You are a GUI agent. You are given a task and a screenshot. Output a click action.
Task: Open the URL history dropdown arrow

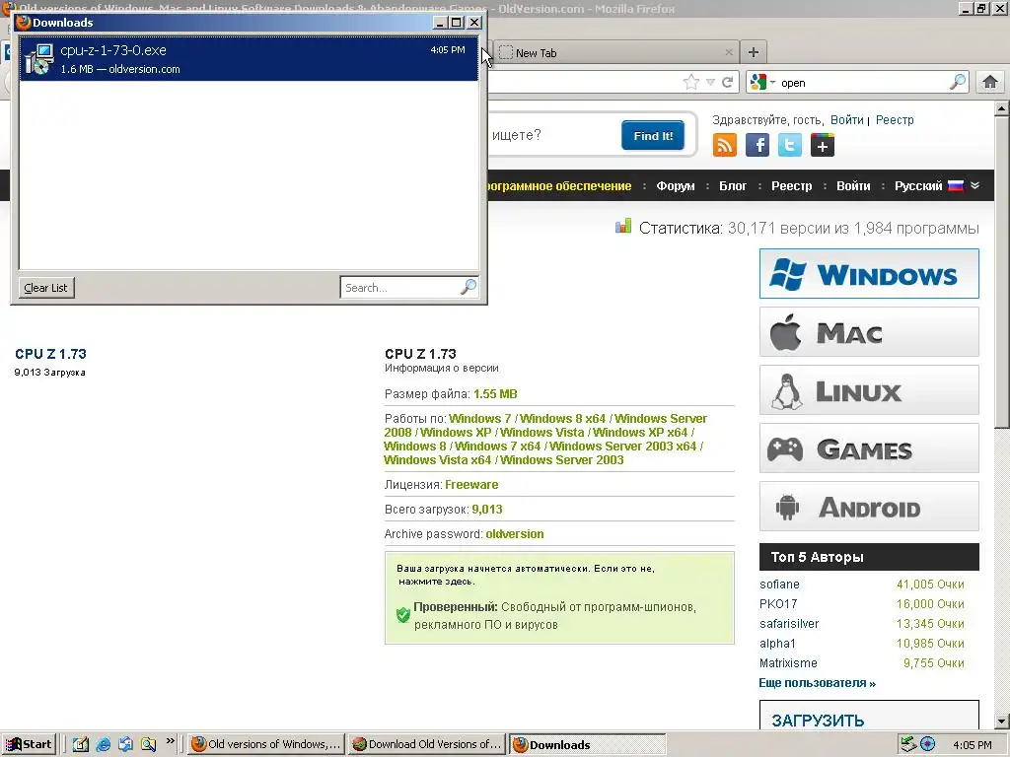click(710, 83)
